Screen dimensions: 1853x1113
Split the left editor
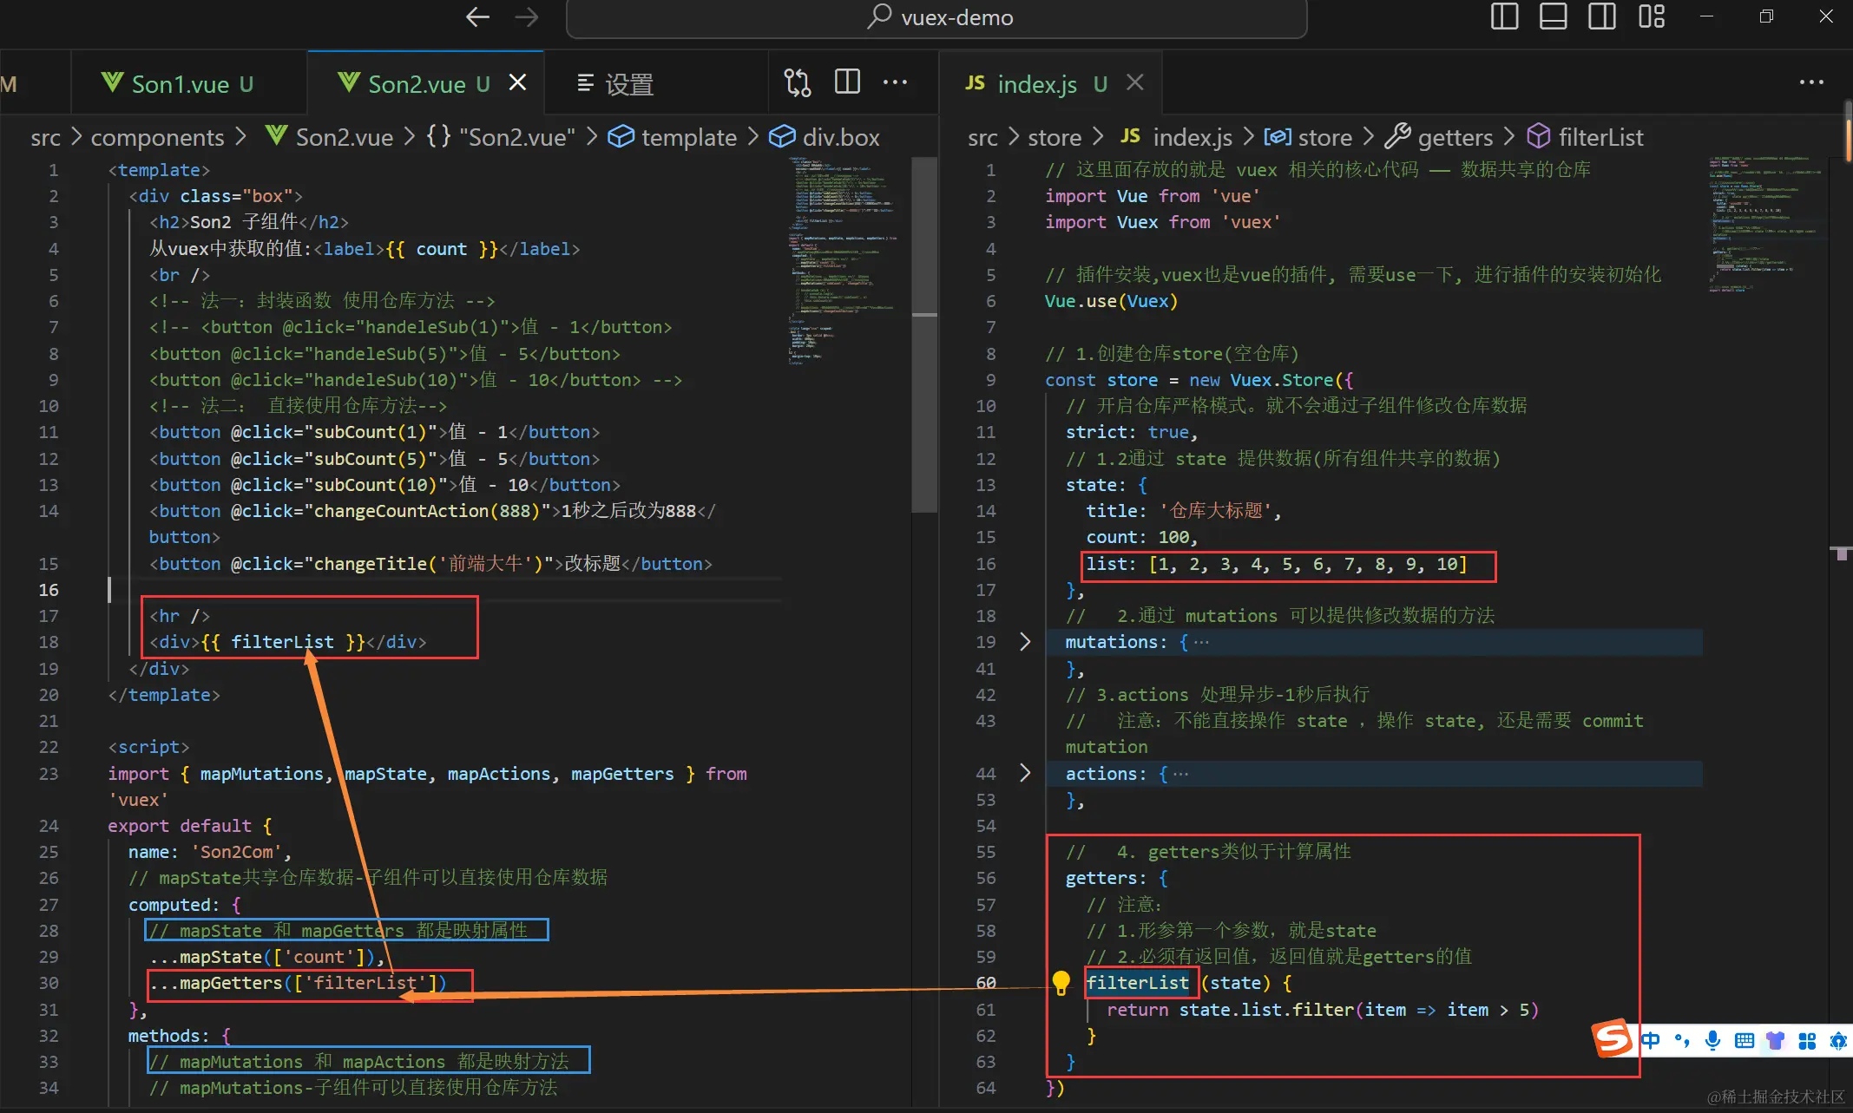click(x=847, y=82)
